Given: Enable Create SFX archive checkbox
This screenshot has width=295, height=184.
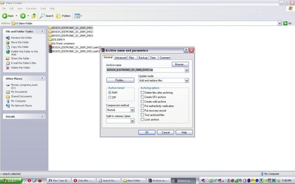Looking at the screenshot, I should (x=142, y=97).
